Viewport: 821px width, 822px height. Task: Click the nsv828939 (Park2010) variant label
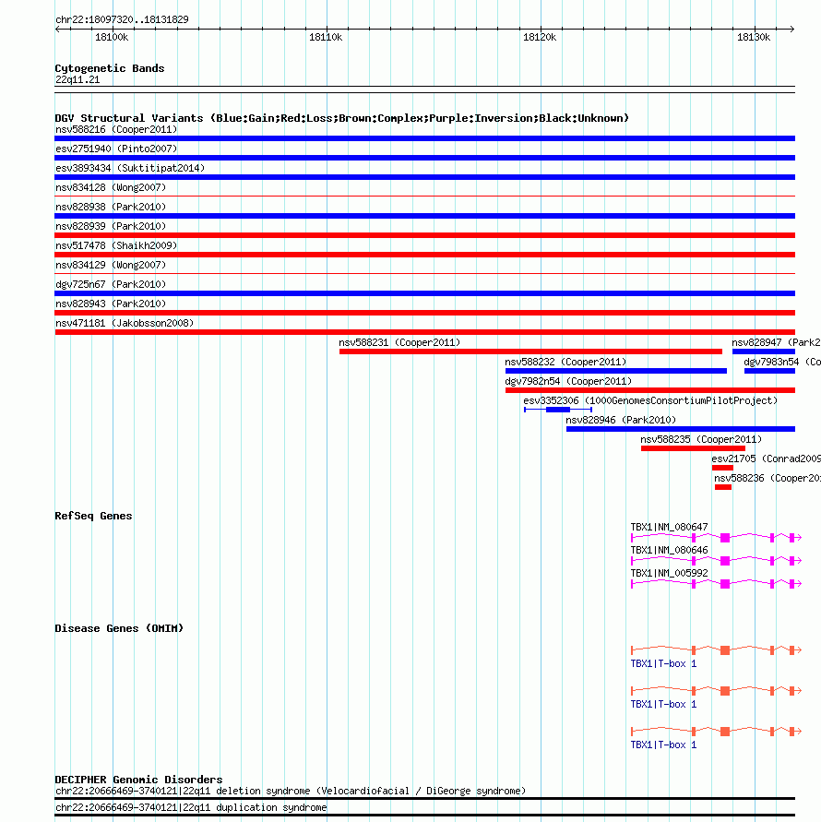click(x=111, y=226)
